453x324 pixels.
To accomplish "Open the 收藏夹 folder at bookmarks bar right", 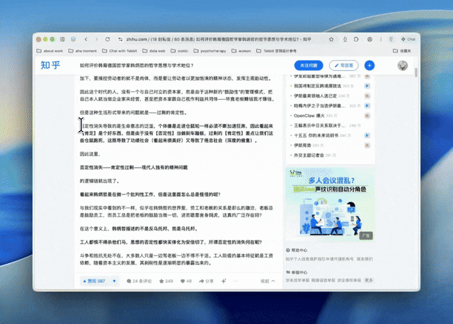I will pyautogui.click(x=402, y=51).
